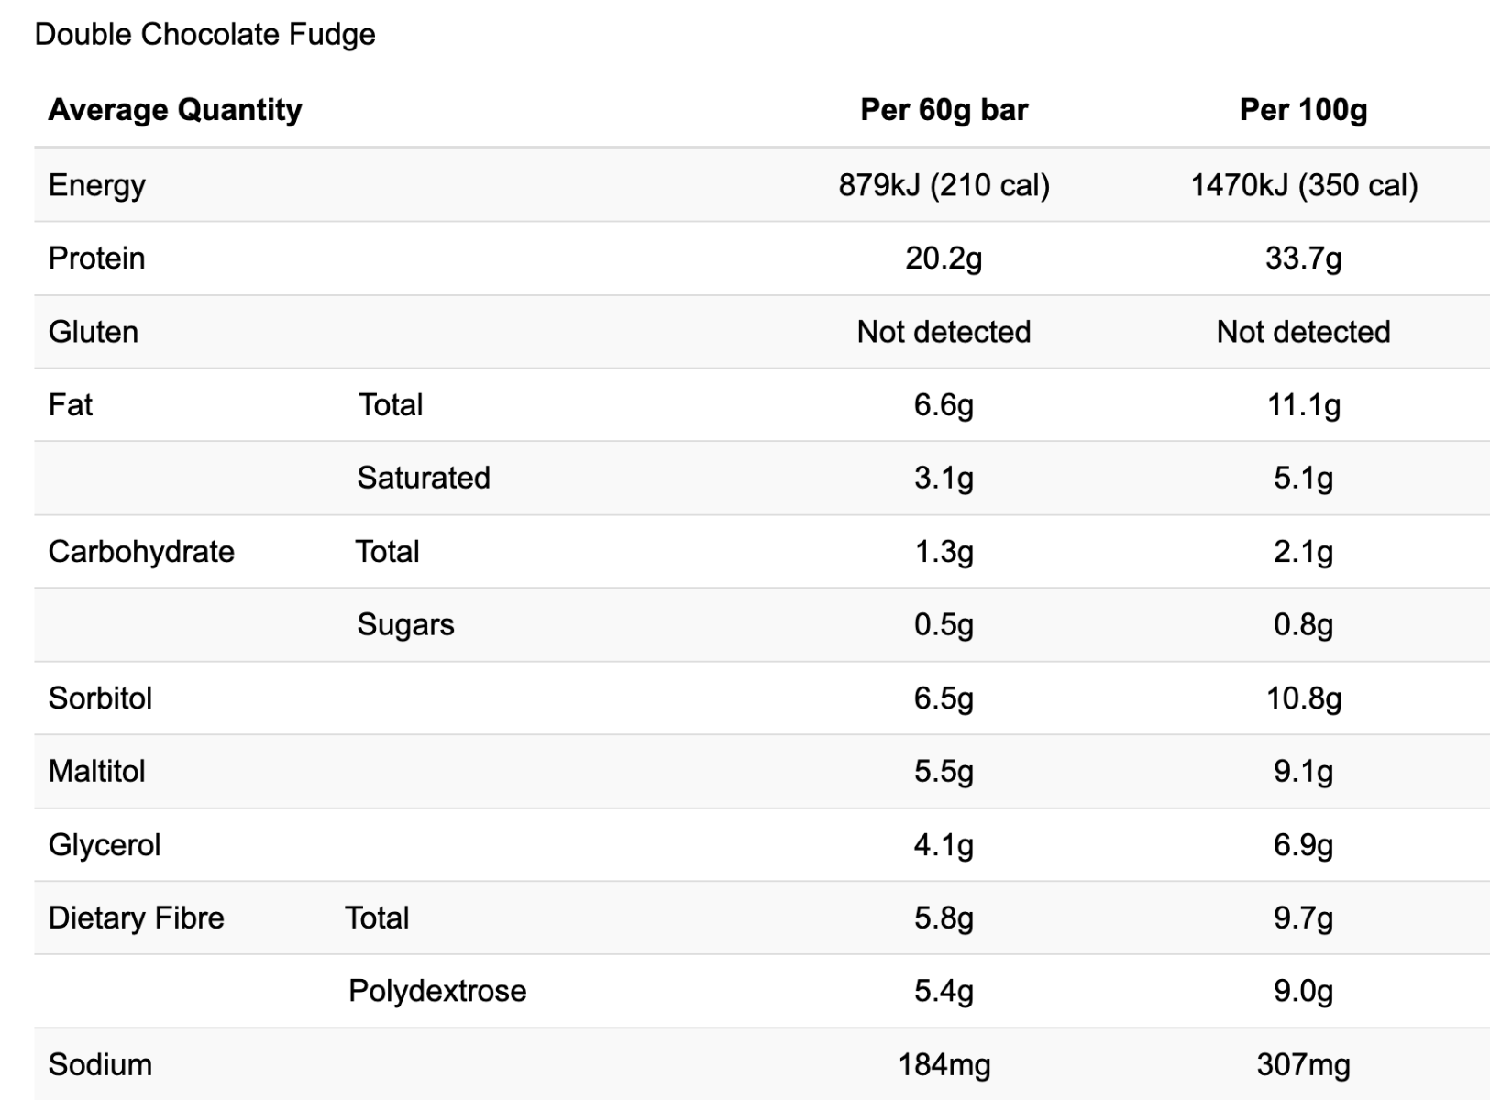This screenshot has width=1512, height=1100.
Task: Click the Double Chocolate Fudge title
Action: click(x=204, y=35)
